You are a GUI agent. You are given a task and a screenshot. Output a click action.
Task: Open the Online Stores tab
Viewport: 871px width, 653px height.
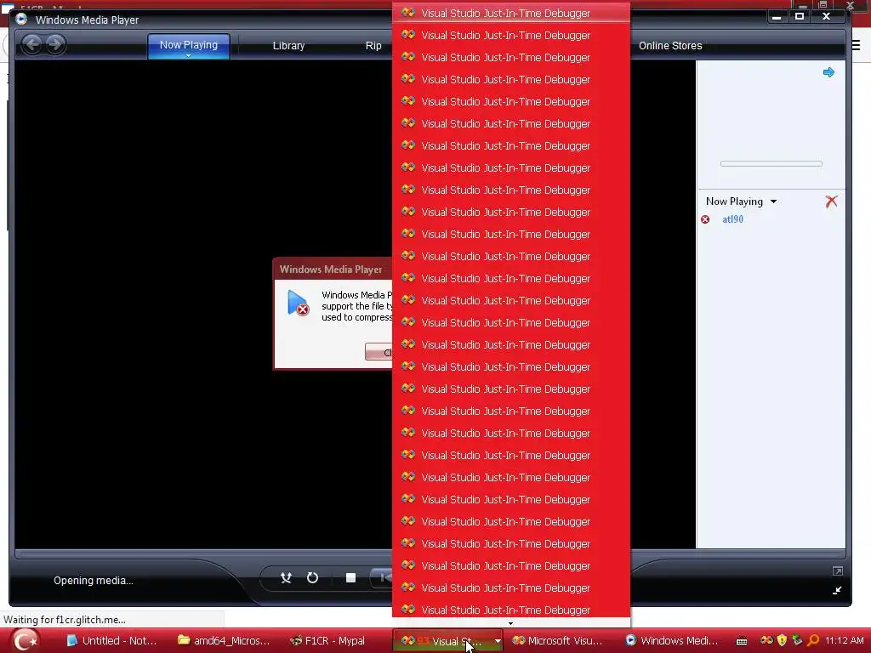(670, 46)
